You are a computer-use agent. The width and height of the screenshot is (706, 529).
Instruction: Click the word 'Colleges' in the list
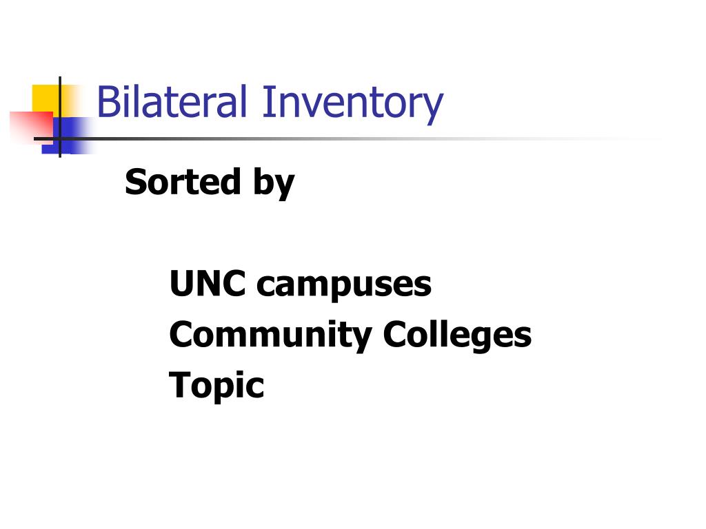458,336
